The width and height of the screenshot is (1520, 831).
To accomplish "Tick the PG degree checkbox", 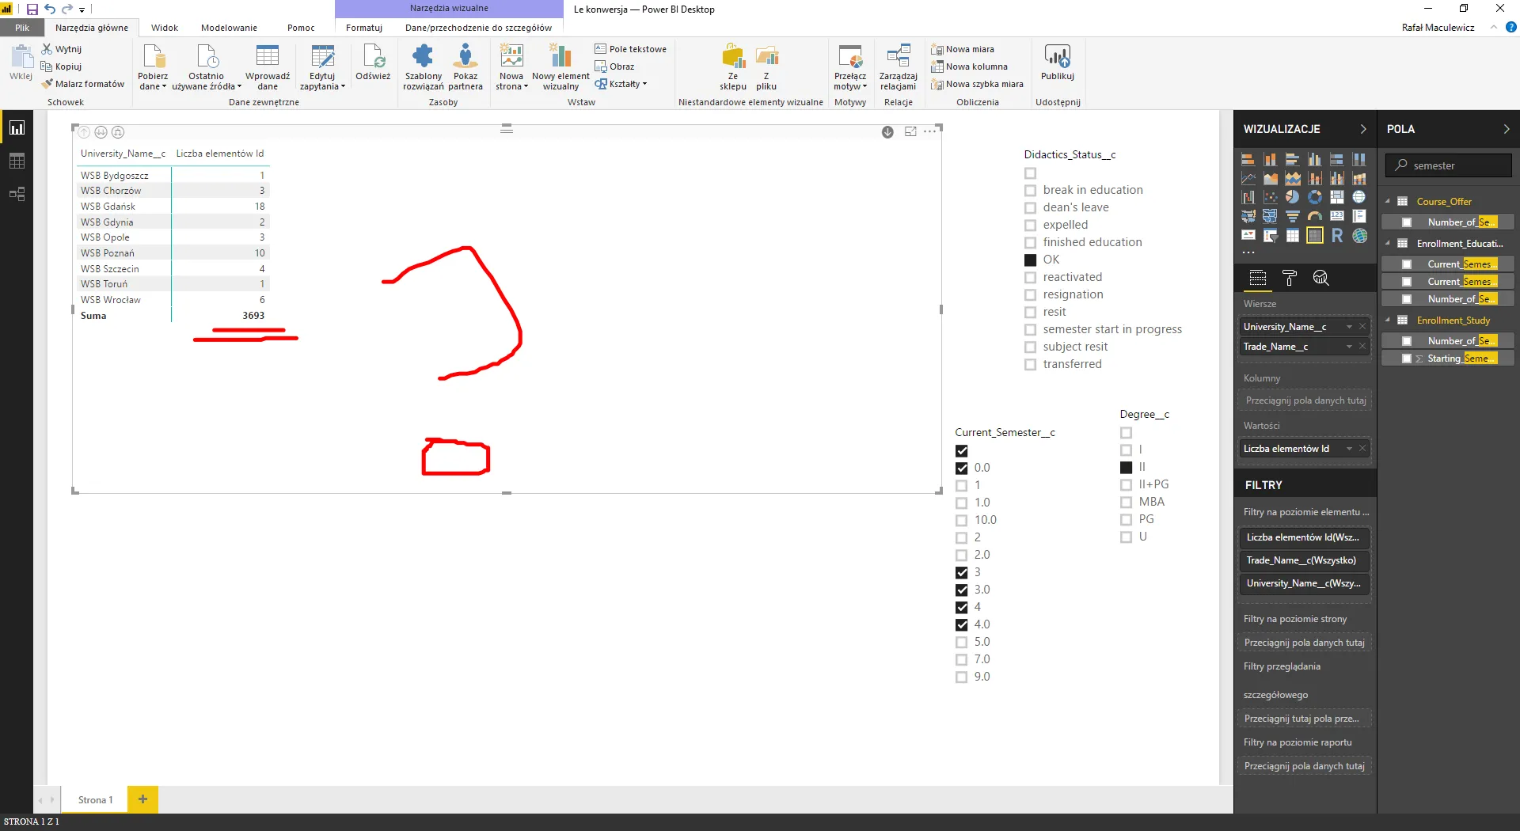I will pyautogui.click(x=1126, y=520).
